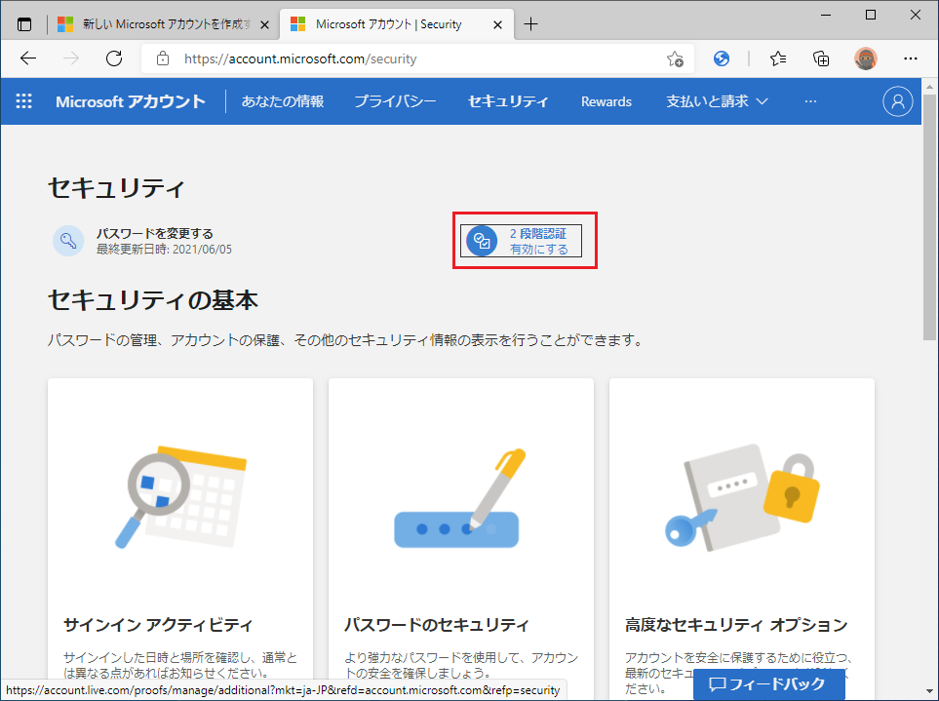Click the browser forward arrow
939x701 pixels.
pyautogui.click(x=71, y=58)
